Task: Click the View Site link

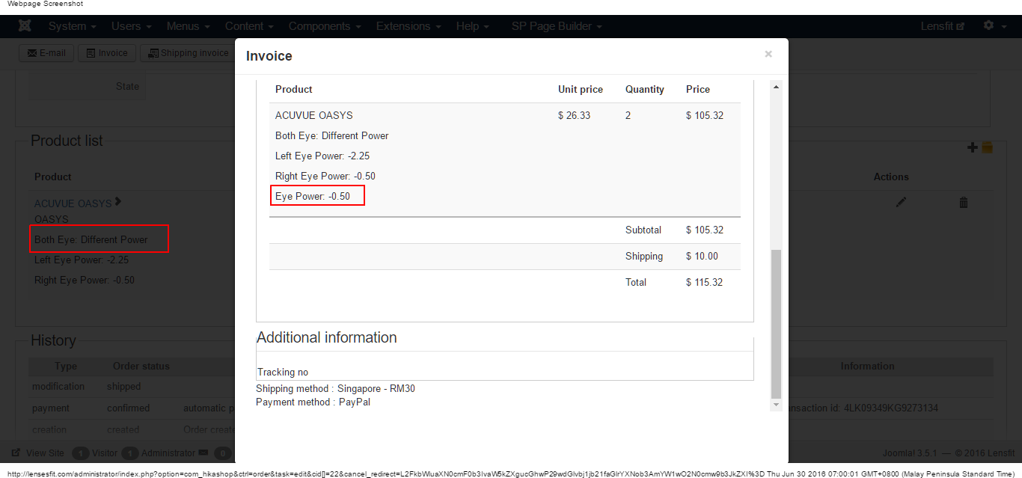Action: tap(38, 453)
